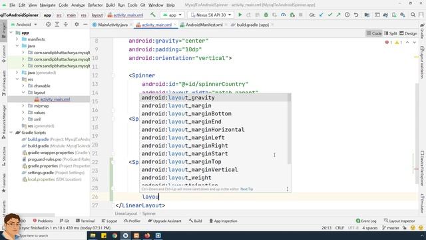
Task: Hide the project panel minus icon
Action: 85,25
